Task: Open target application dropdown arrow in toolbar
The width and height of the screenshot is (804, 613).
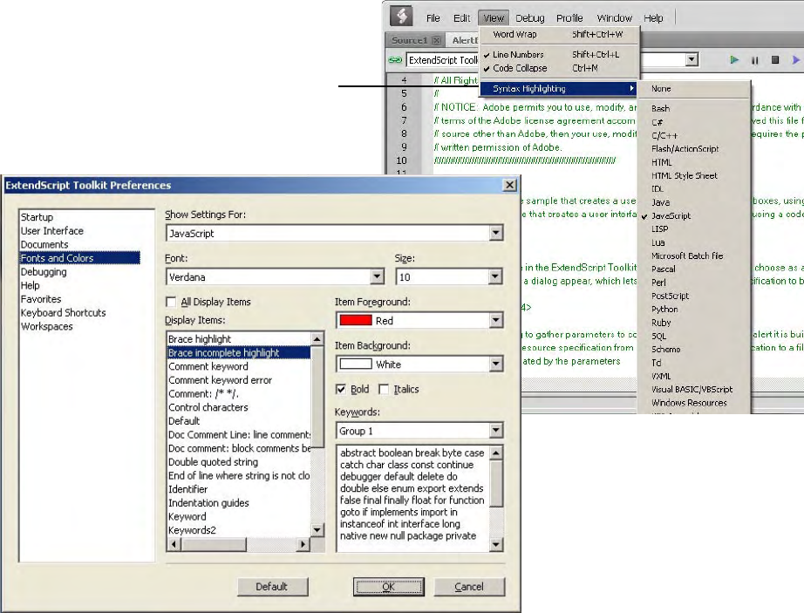Action: 692,60
